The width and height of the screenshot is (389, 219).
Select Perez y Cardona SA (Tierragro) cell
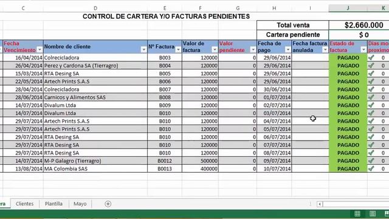click(95, 66)
